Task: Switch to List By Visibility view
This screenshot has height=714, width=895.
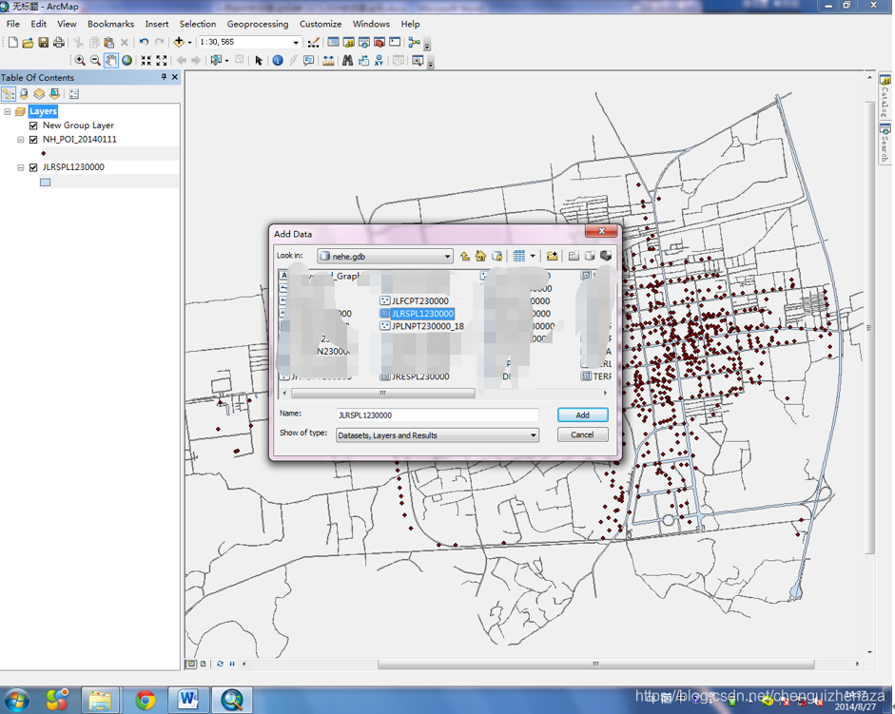Action: pos(39,94)
